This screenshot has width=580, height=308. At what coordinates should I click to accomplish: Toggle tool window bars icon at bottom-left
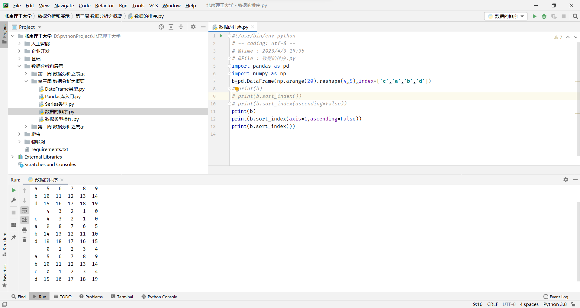pos(5,304)
